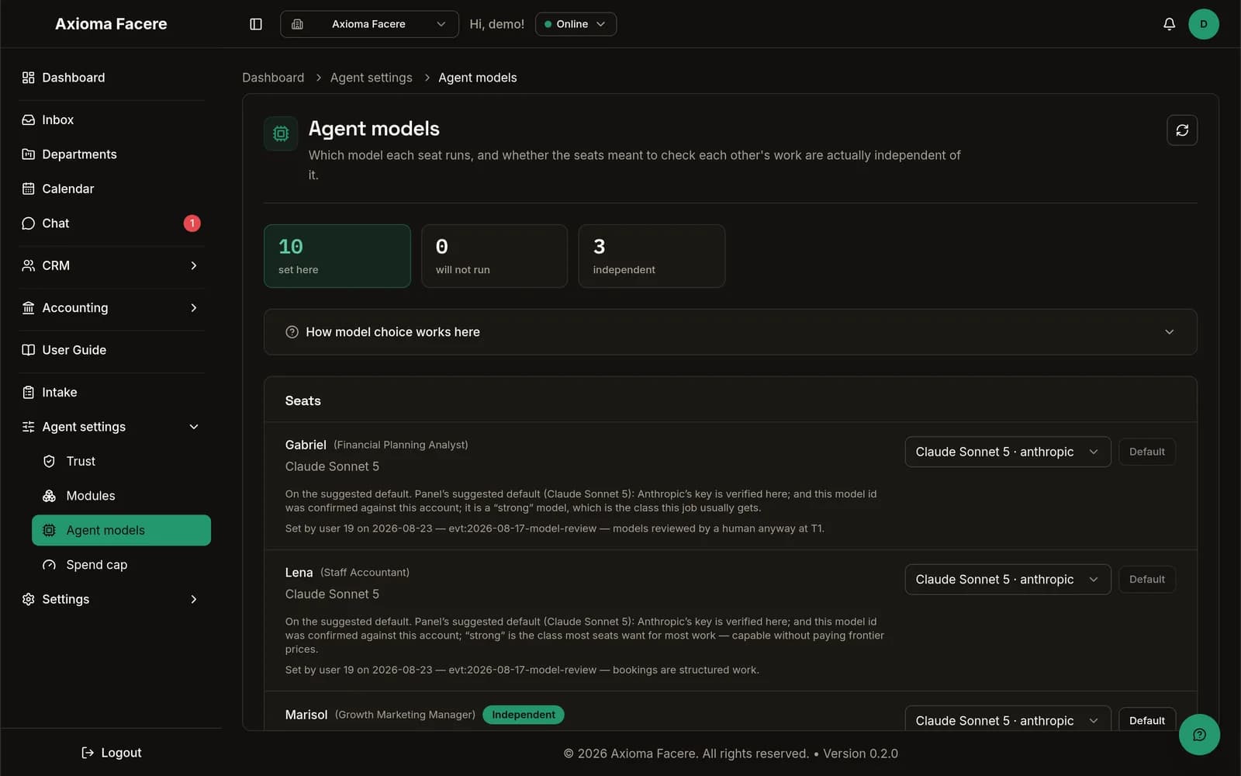The image size is (1241, 776).
Task: Click the Calendar icon in sidebar
Action: (29, 189)
